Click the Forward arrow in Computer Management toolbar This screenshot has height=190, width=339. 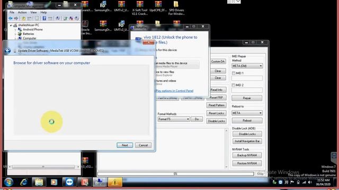pos(16,18)
